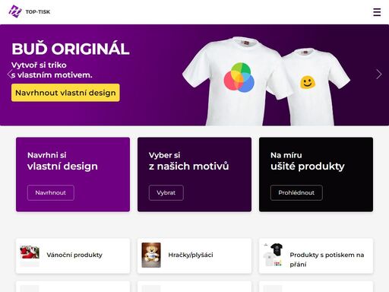Click the Prohlédnout button
The image size is (389, 292).
pyautogui.click(x=296, y=192)
